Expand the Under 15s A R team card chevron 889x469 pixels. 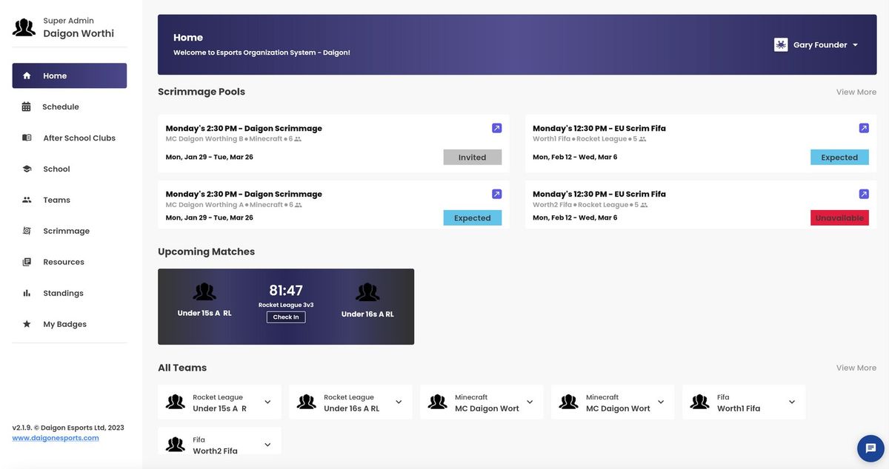[267, 402]
